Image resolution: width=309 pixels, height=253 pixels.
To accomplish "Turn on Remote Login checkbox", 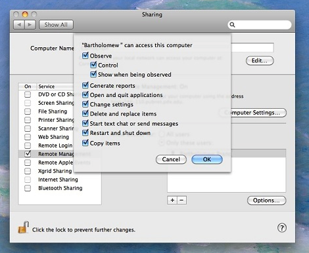I will [x=28, y=146].
